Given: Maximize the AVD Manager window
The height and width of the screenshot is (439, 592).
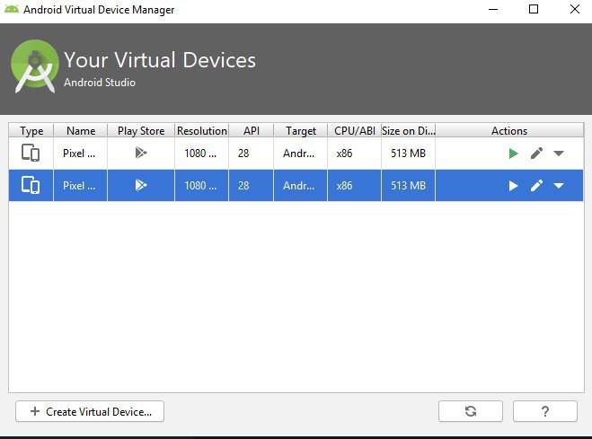Looking at the screenshot, I should point(534,9).
